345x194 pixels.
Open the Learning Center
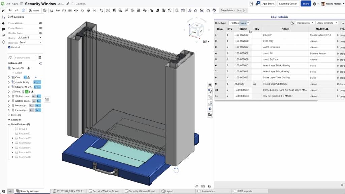click(x=288, y=4)
